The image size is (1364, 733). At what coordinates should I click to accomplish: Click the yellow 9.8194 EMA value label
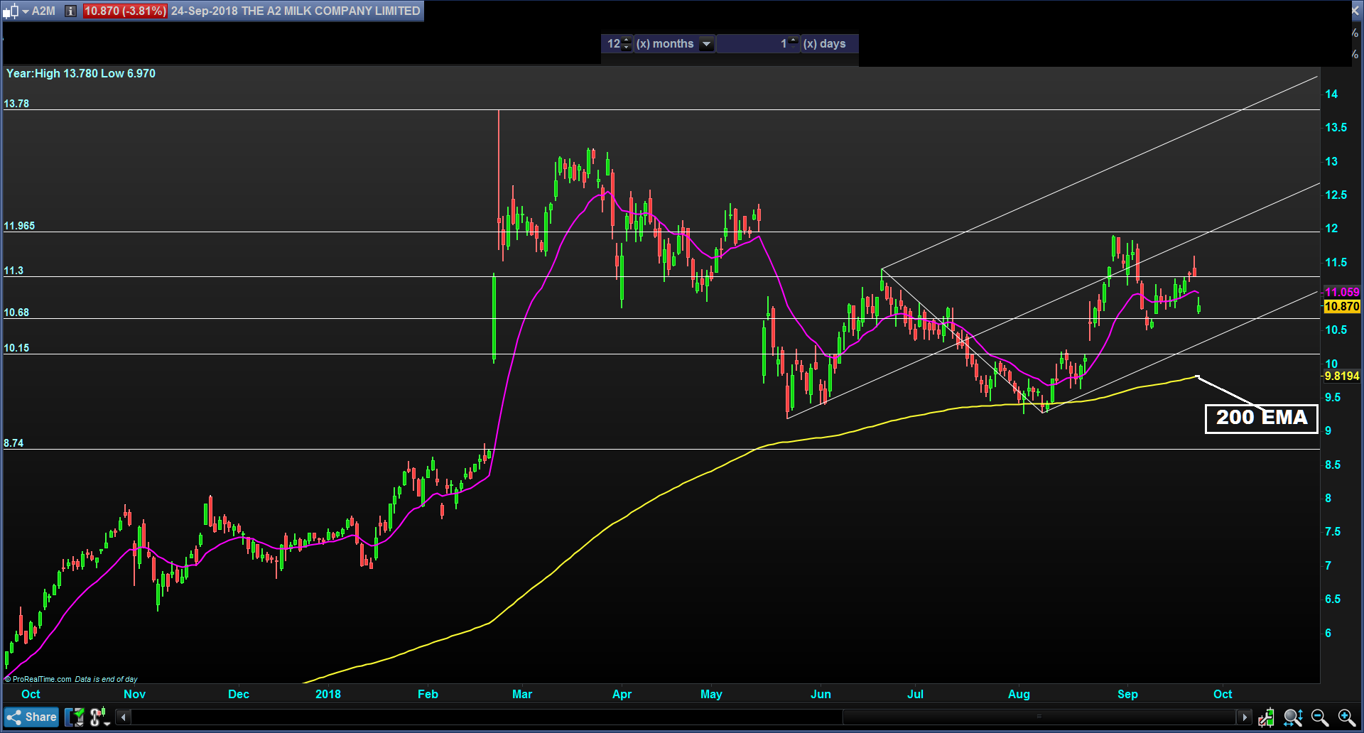click(x=1342, y=376)
